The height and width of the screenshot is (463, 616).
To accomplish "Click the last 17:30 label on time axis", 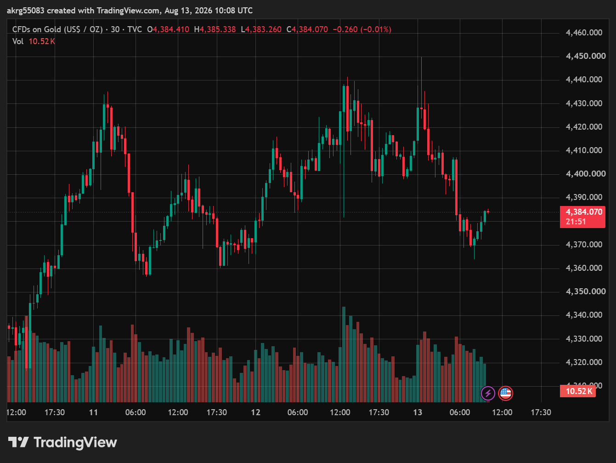I will tap(541, 412).
